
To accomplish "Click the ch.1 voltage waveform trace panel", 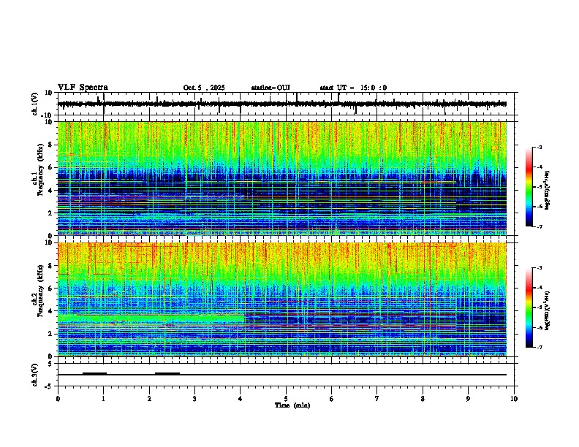I will click(286, 104).
